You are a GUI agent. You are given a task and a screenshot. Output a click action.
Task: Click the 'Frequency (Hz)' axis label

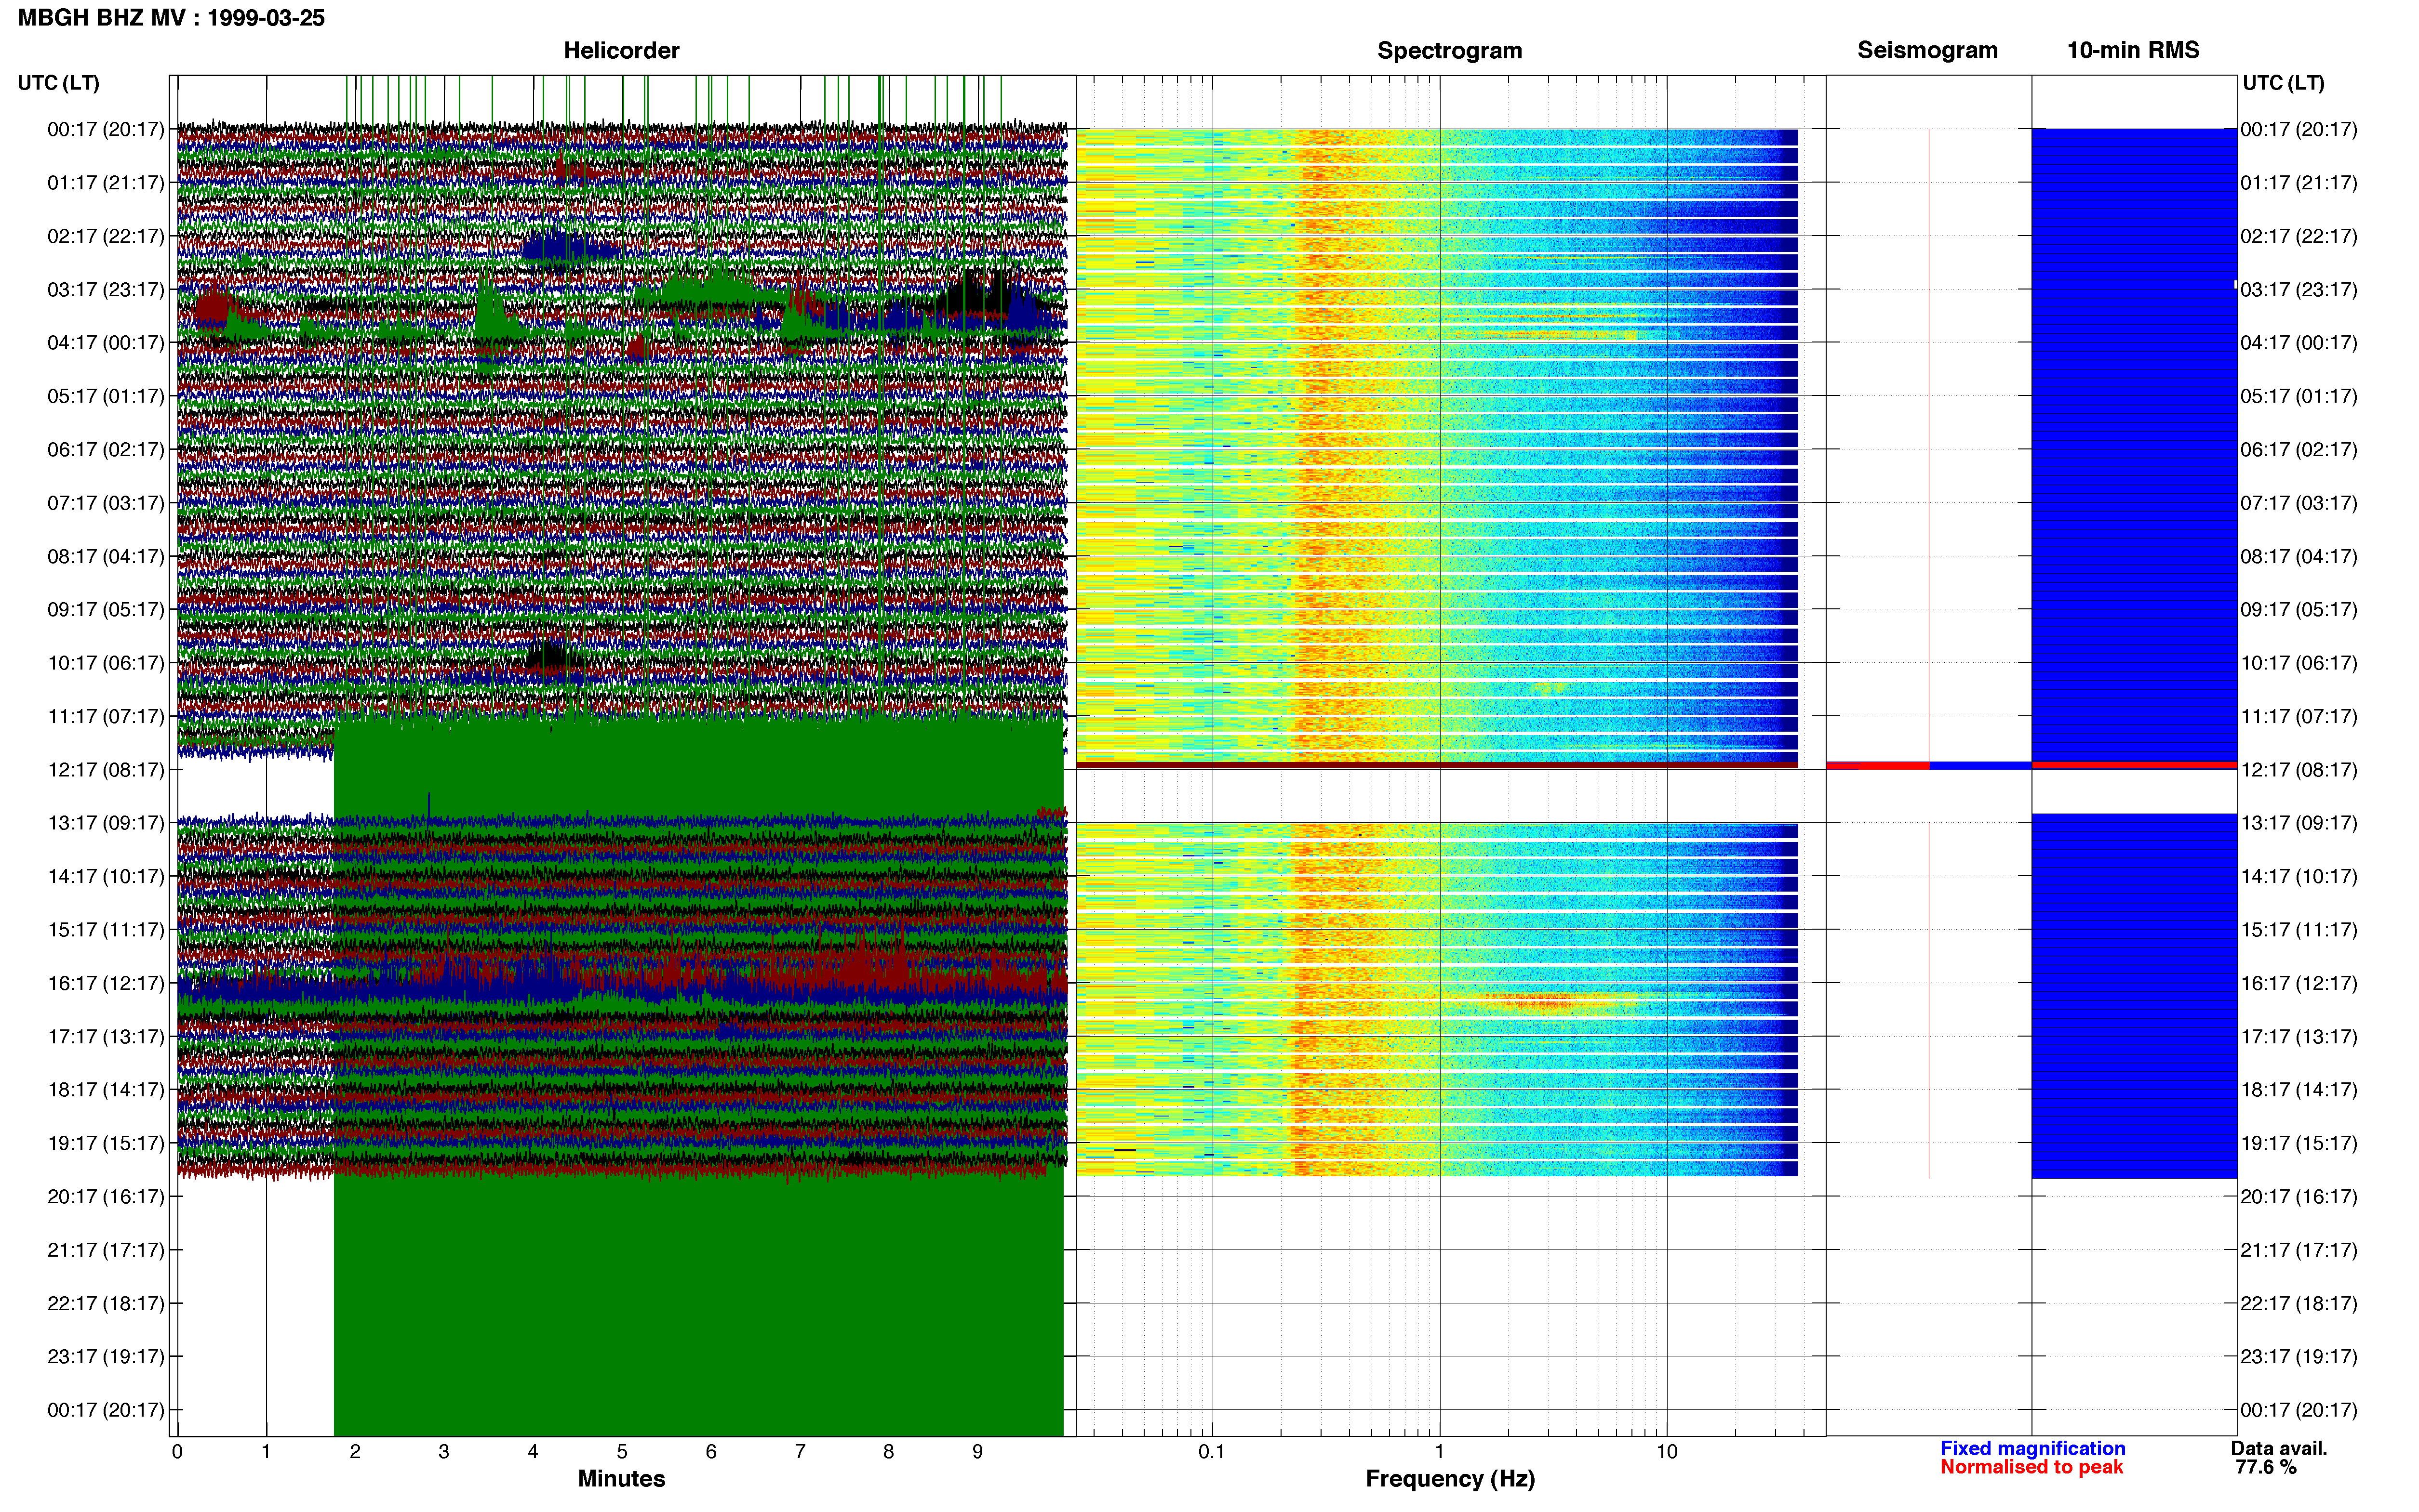(1450, 1478)
